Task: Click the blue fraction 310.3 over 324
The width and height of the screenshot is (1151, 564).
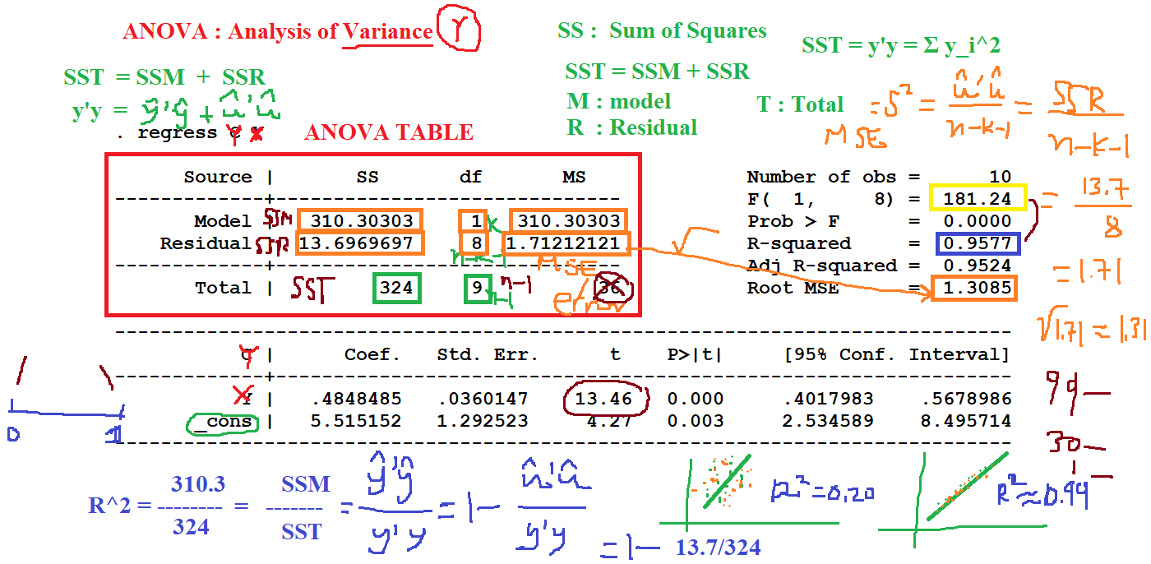Action: 197,506
